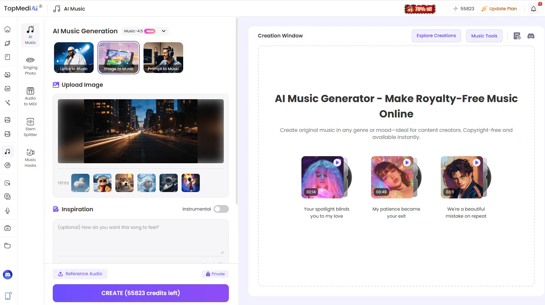
Task: Play the song My patience became your exit
Action: click(x=407, y=163)
